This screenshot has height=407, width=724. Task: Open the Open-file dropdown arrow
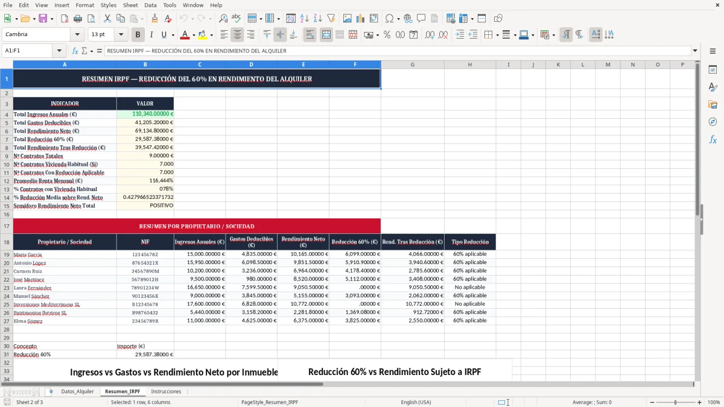[x=33, y=19]
